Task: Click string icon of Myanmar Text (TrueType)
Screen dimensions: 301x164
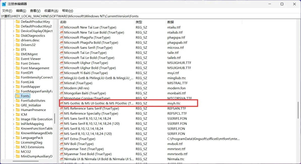Action: [x=61, y=149]
